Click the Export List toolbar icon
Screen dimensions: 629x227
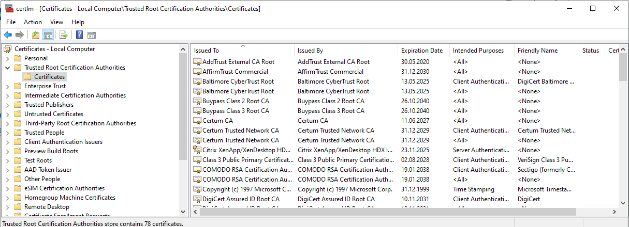coord(64,35)
